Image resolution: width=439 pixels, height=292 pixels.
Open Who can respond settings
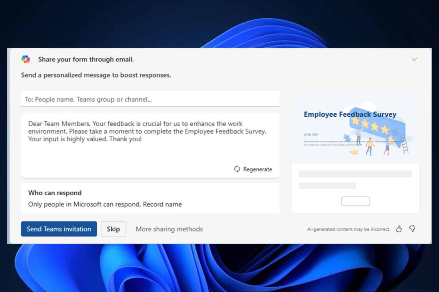coord(150,198)
